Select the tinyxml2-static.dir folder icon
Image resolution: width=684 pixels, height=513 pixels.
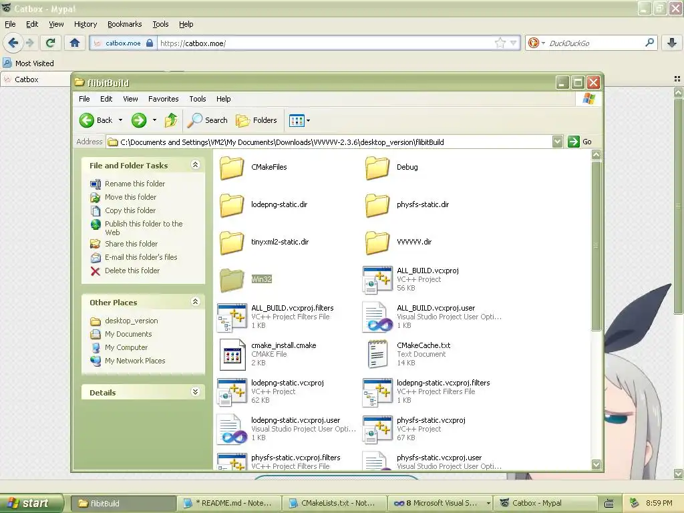point(232,243)
